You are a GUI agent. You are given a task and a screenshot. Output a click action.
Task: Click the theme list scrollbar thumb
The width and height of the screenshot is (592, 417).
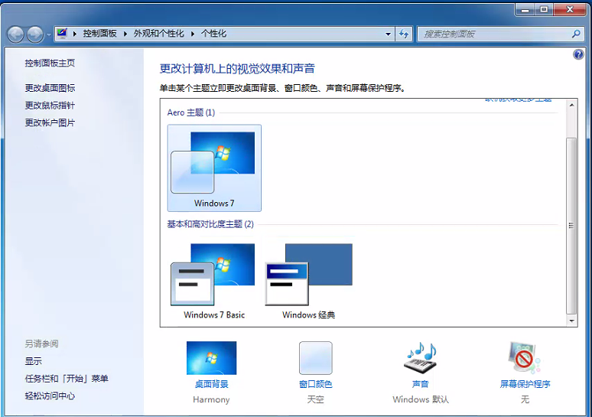pyautogui.click(x=571, y=226)
